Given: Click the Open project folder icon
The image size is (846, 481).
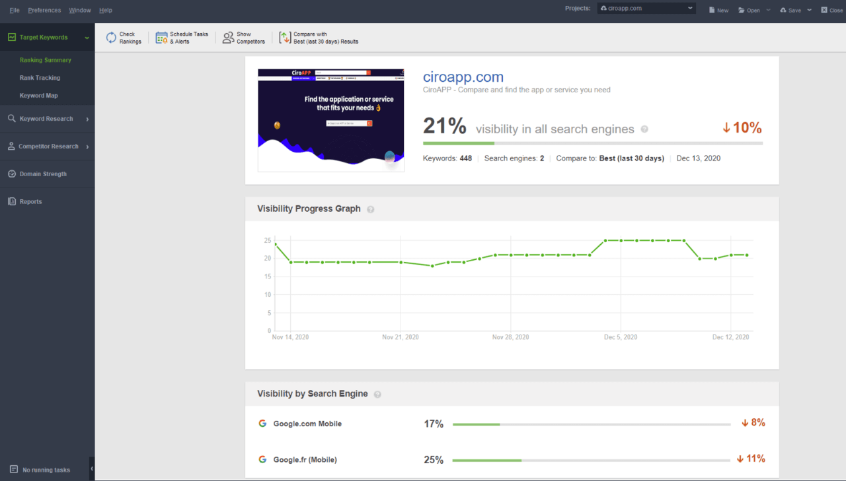Looking at the screenshot, I should 742,10.
